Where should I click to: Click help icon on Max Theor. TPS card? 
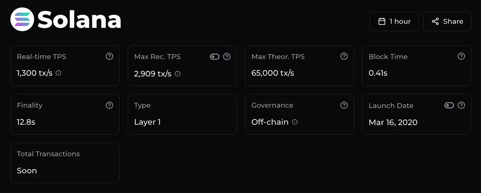click(344, 56)
